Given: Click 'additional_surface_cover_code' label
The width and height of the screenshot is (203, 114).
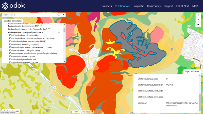Looking at the screenshot, I should [x=150, y=97].
